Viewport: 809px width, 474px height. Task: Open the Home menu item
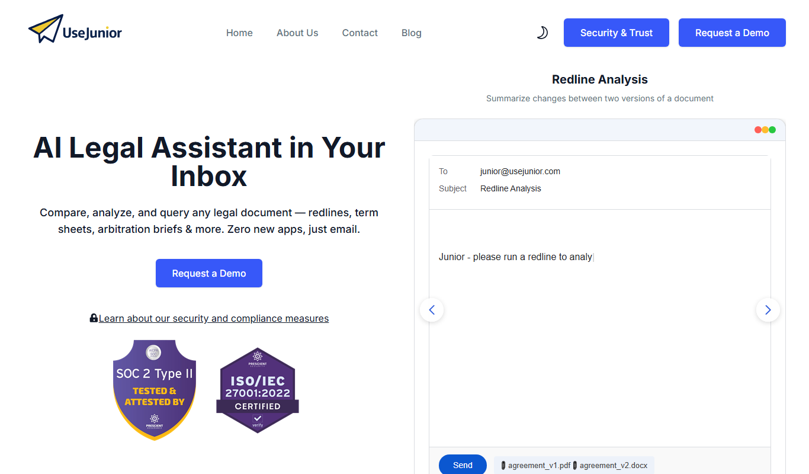click(239, 33)
